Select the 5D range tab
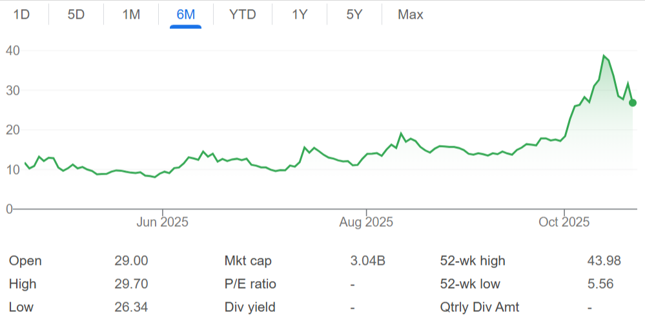 pos(76,14)
